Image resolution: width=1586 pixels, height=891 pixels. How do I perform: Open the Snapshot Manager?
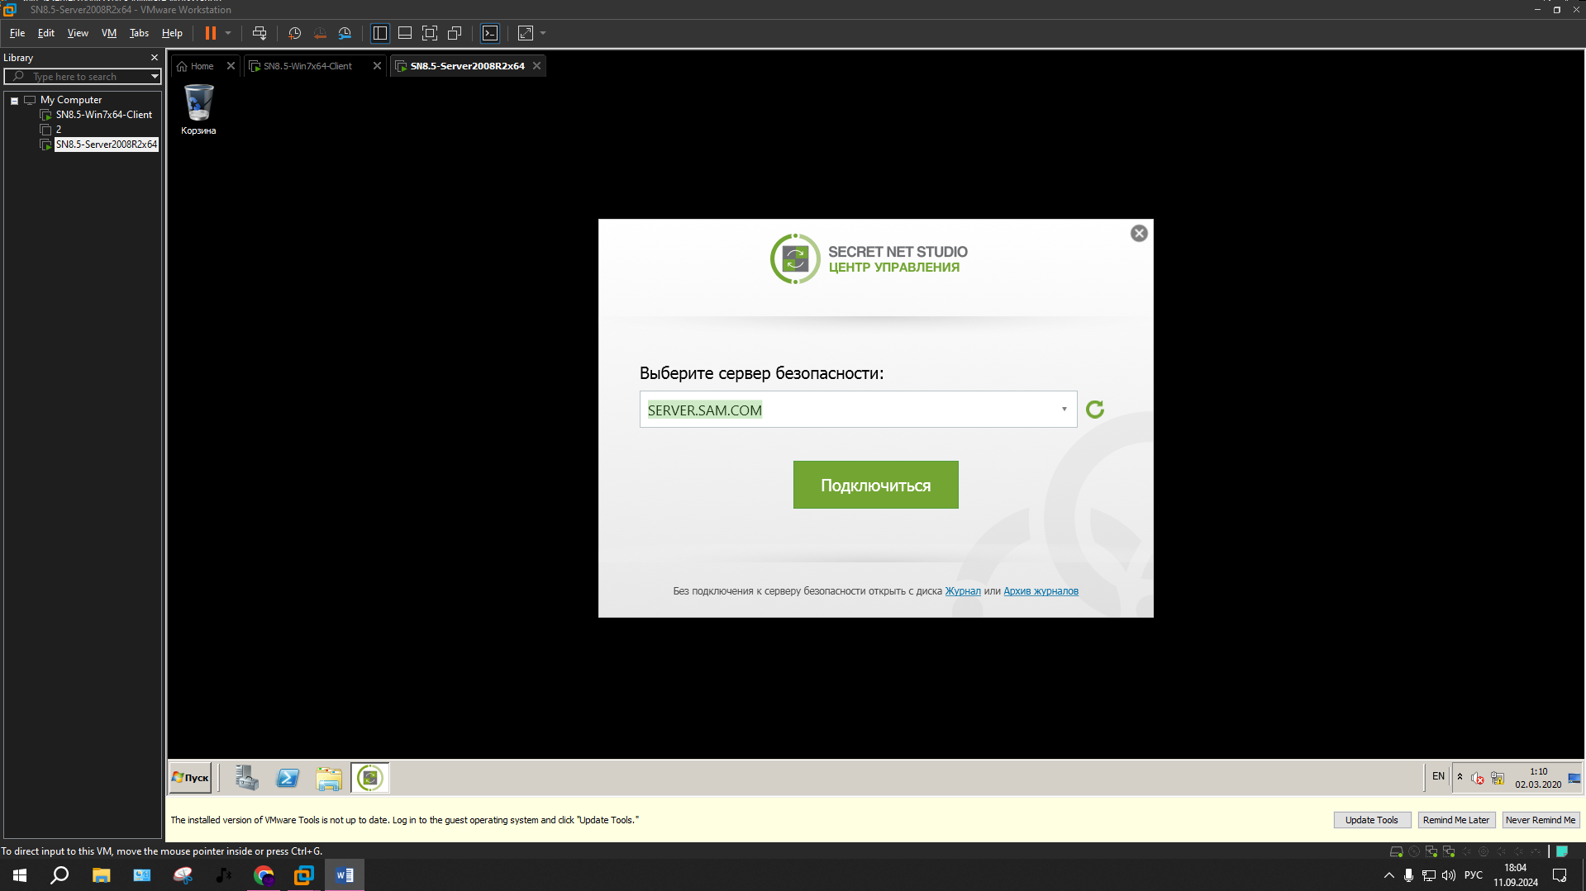pos(345,33)
